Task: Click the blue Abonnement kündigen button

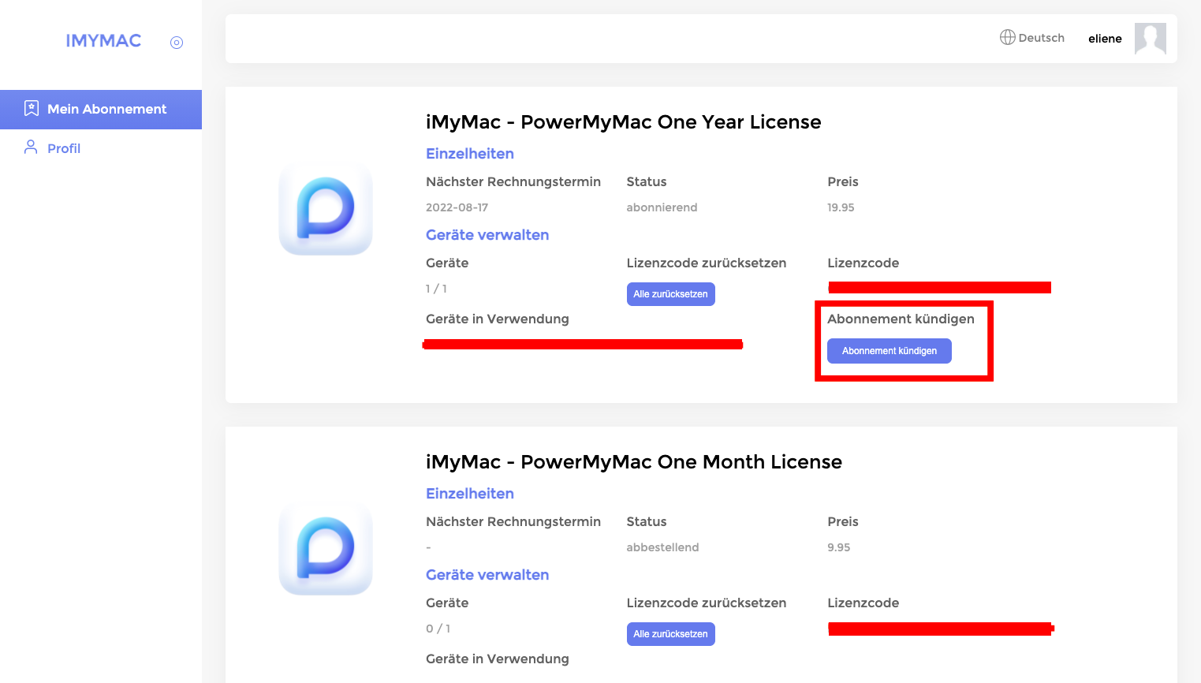Action: pos(890,351)
